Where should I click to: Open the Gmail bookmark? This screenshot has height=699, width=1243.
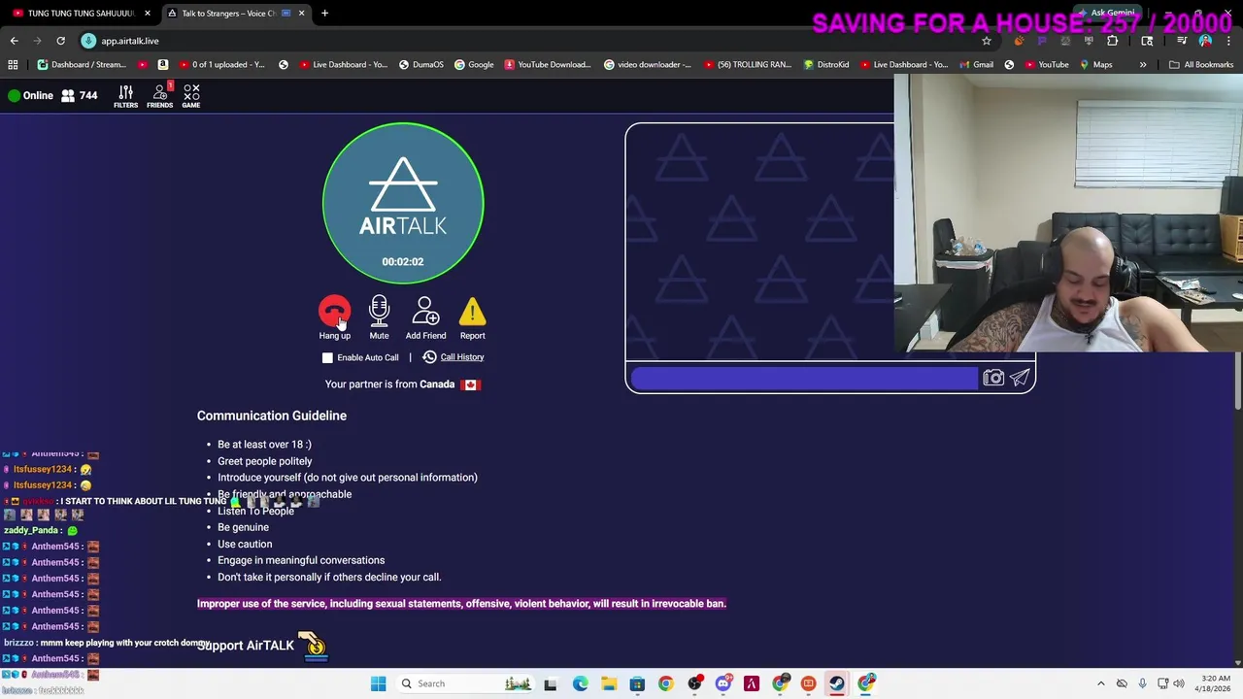[975, 65]
